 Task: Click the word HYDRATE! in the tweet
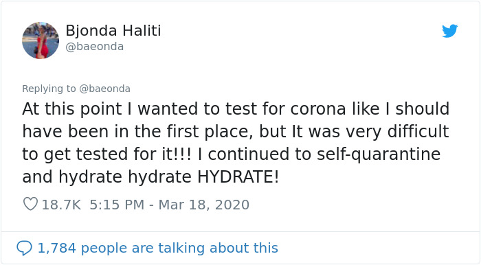coord(238,176)
